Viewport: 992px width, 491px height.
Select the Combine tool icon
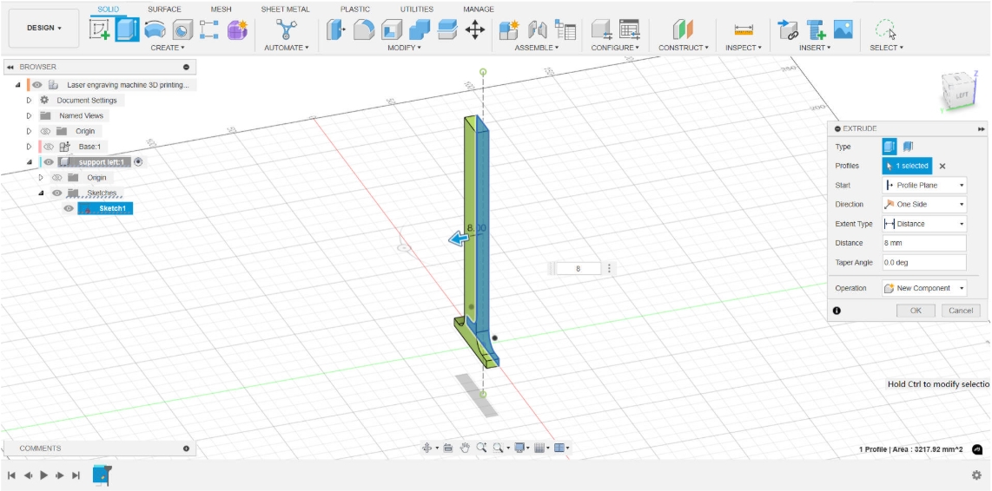tap(420, 29)
